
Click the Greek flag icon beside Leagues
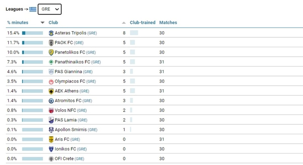[33, 9]
